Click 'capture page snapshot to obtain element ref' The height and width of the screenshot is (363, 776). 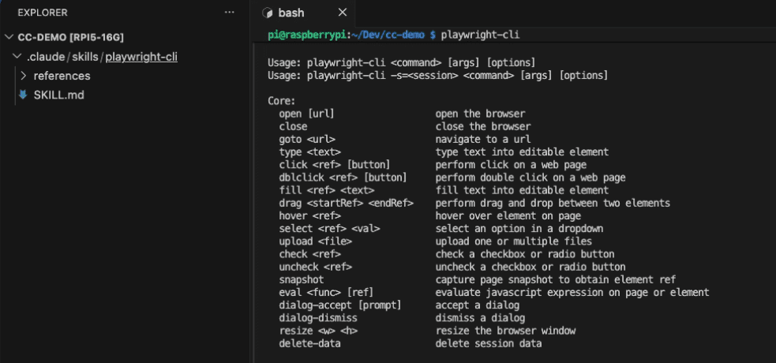[x=556, y=280]
